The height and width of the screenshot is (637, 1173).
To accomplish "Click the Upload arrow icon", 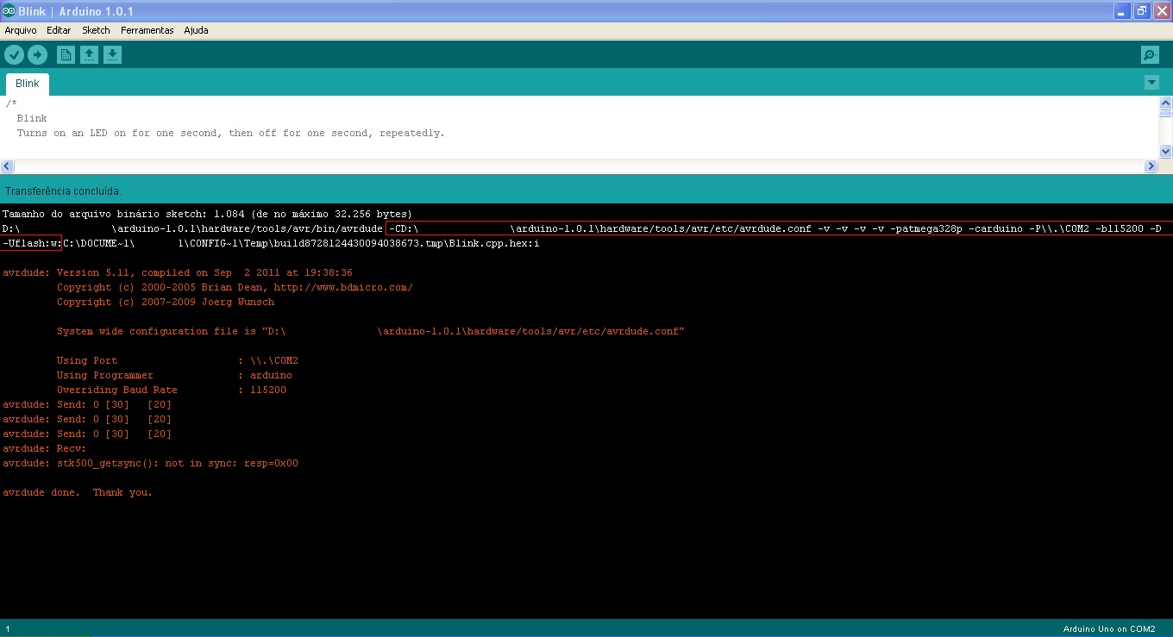I will tap(37, 55).
